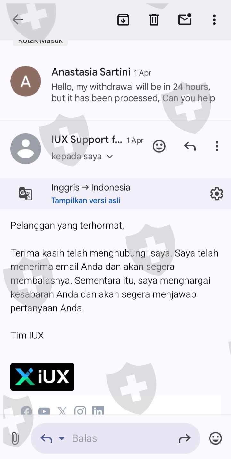Image resolution: width=231 pixels, height=459 pixels.
Task: Open more options for IUX Support message
Action: tap(217, 146)
